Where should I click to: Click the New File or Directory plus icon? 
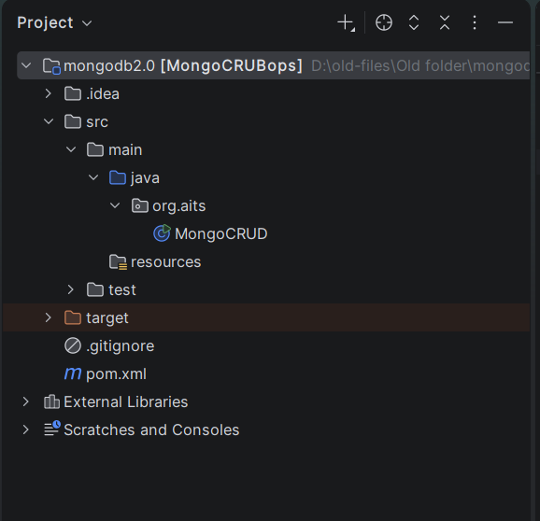[346, 23]
